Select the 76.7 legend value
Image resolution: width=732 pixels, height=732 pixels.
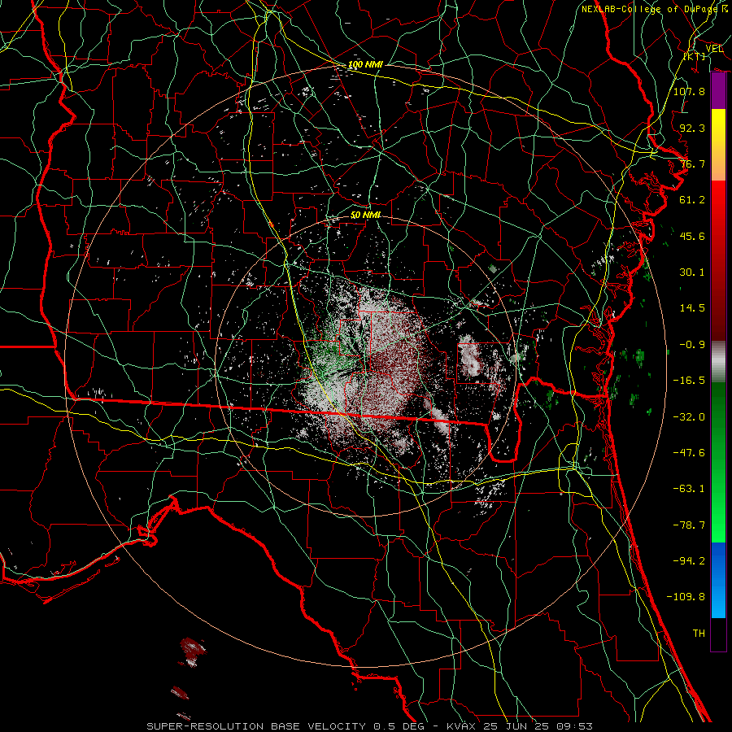pos(692,163)
